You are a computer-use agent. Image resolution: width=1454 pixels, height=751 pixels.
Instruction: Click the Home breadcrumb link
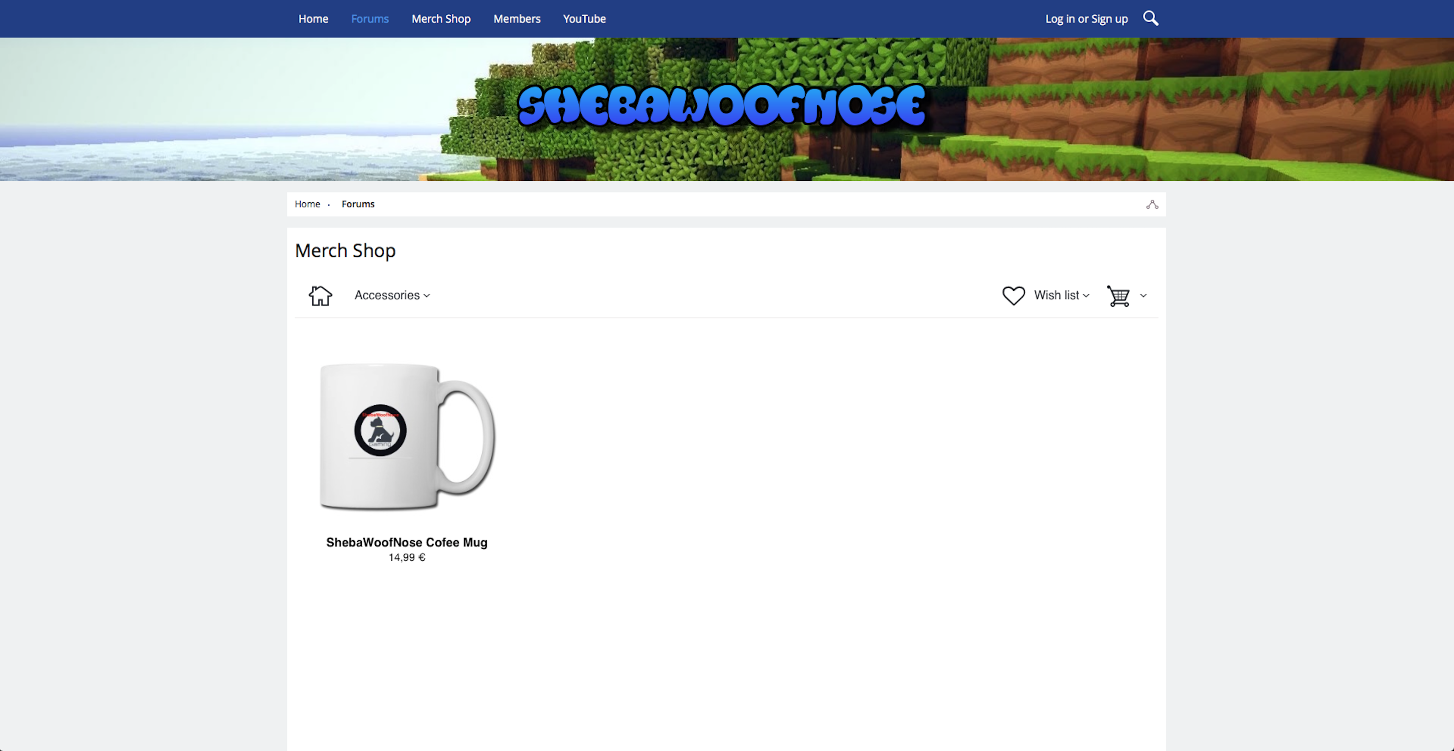(307, 204)
